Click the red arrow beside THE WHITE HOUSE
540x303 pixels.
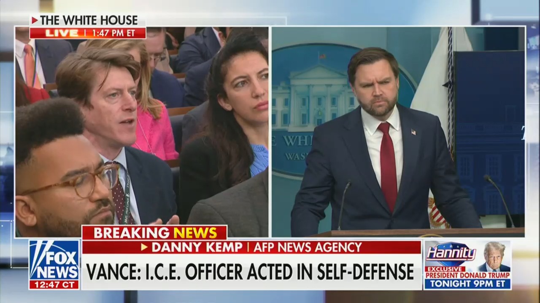pyautogui.click(x=35, y=20)
